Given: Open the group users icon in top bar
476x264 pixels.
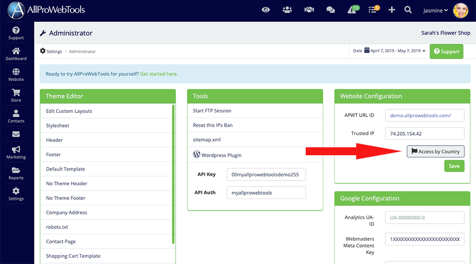Looking at the screenshot, I should tap(287, 10).
